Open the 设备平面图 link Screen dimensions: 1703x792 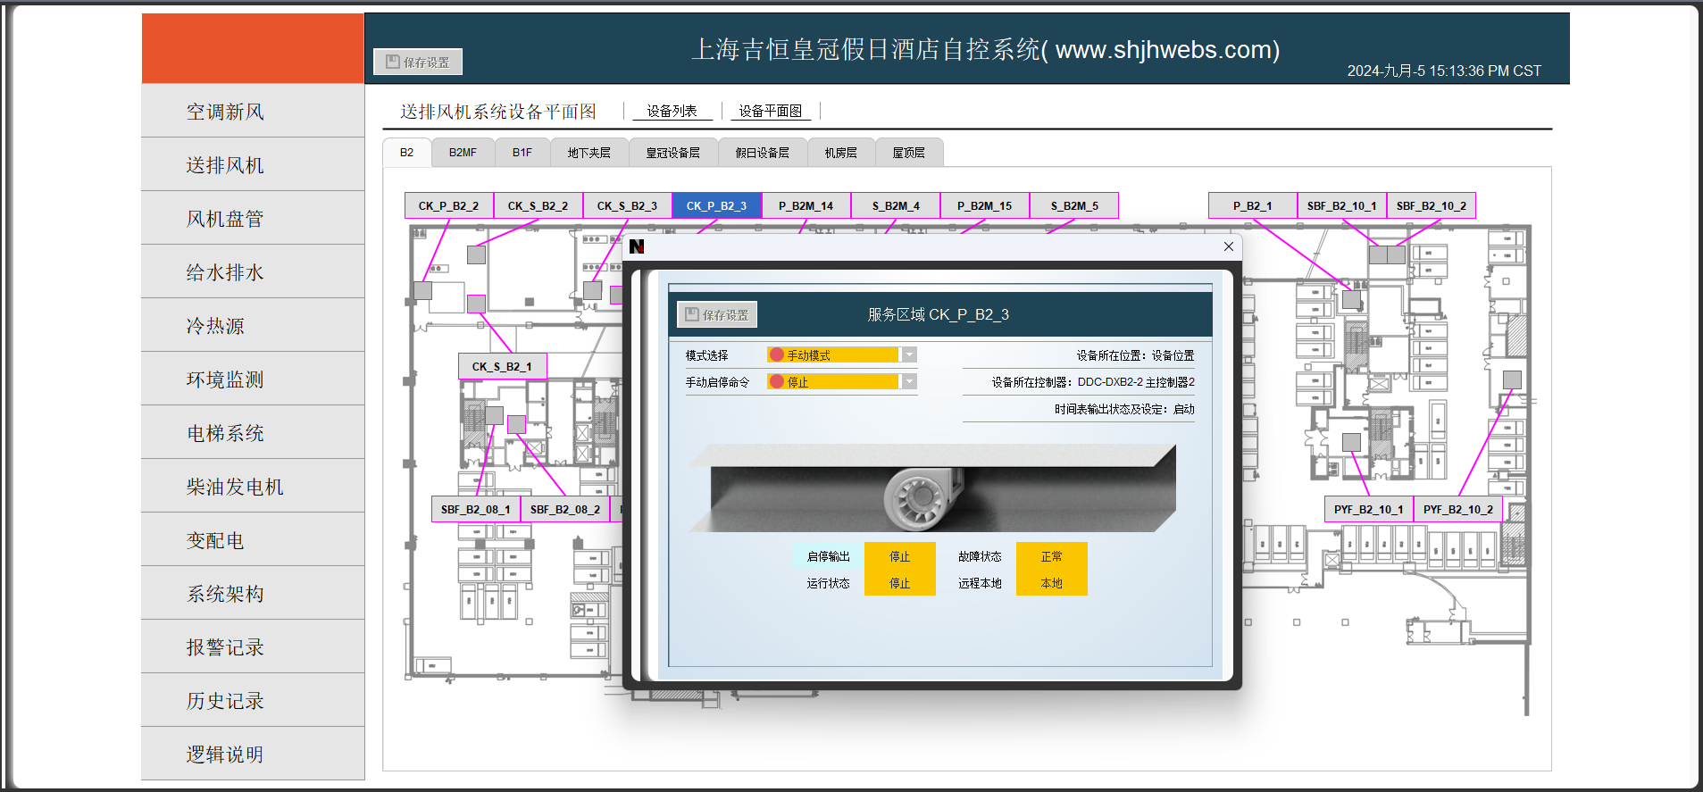pyautogui.click(x=771, y=111)
